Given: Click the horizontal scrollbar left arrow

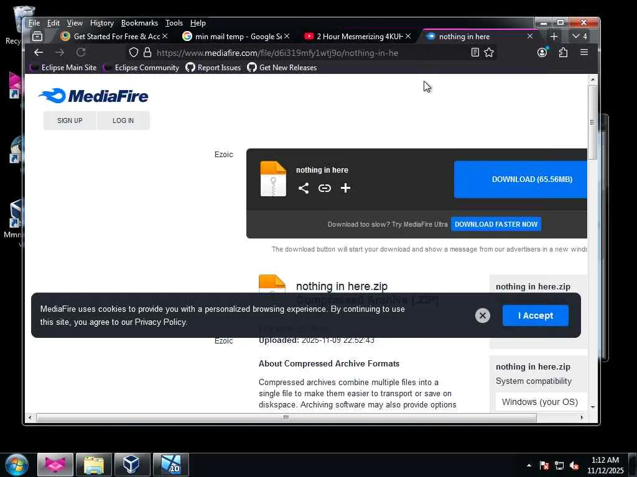Looking at the screenshot, I should [30, 417].
